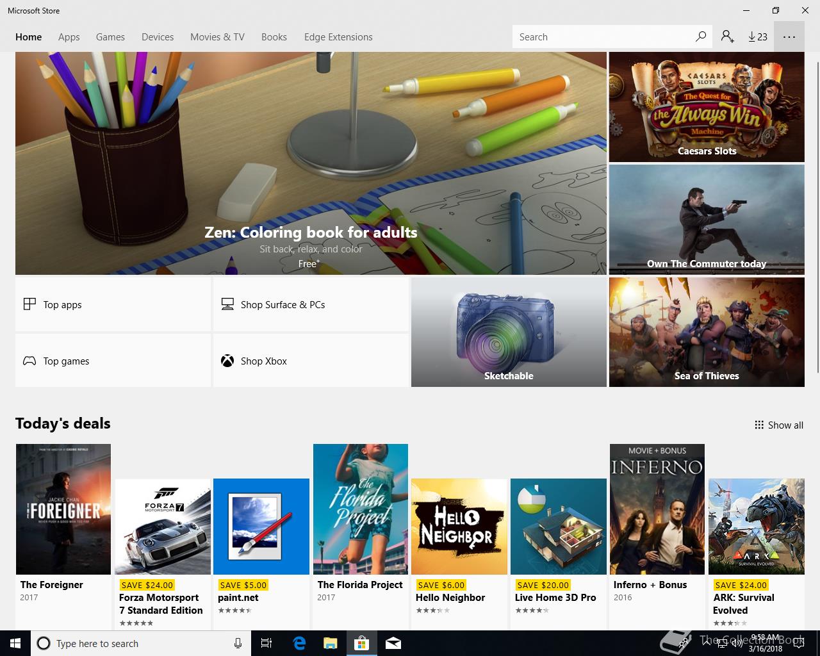The image size is (820, 656).
Task: Open File Explorer from the taskbar
Action: (x=330, y=643)
